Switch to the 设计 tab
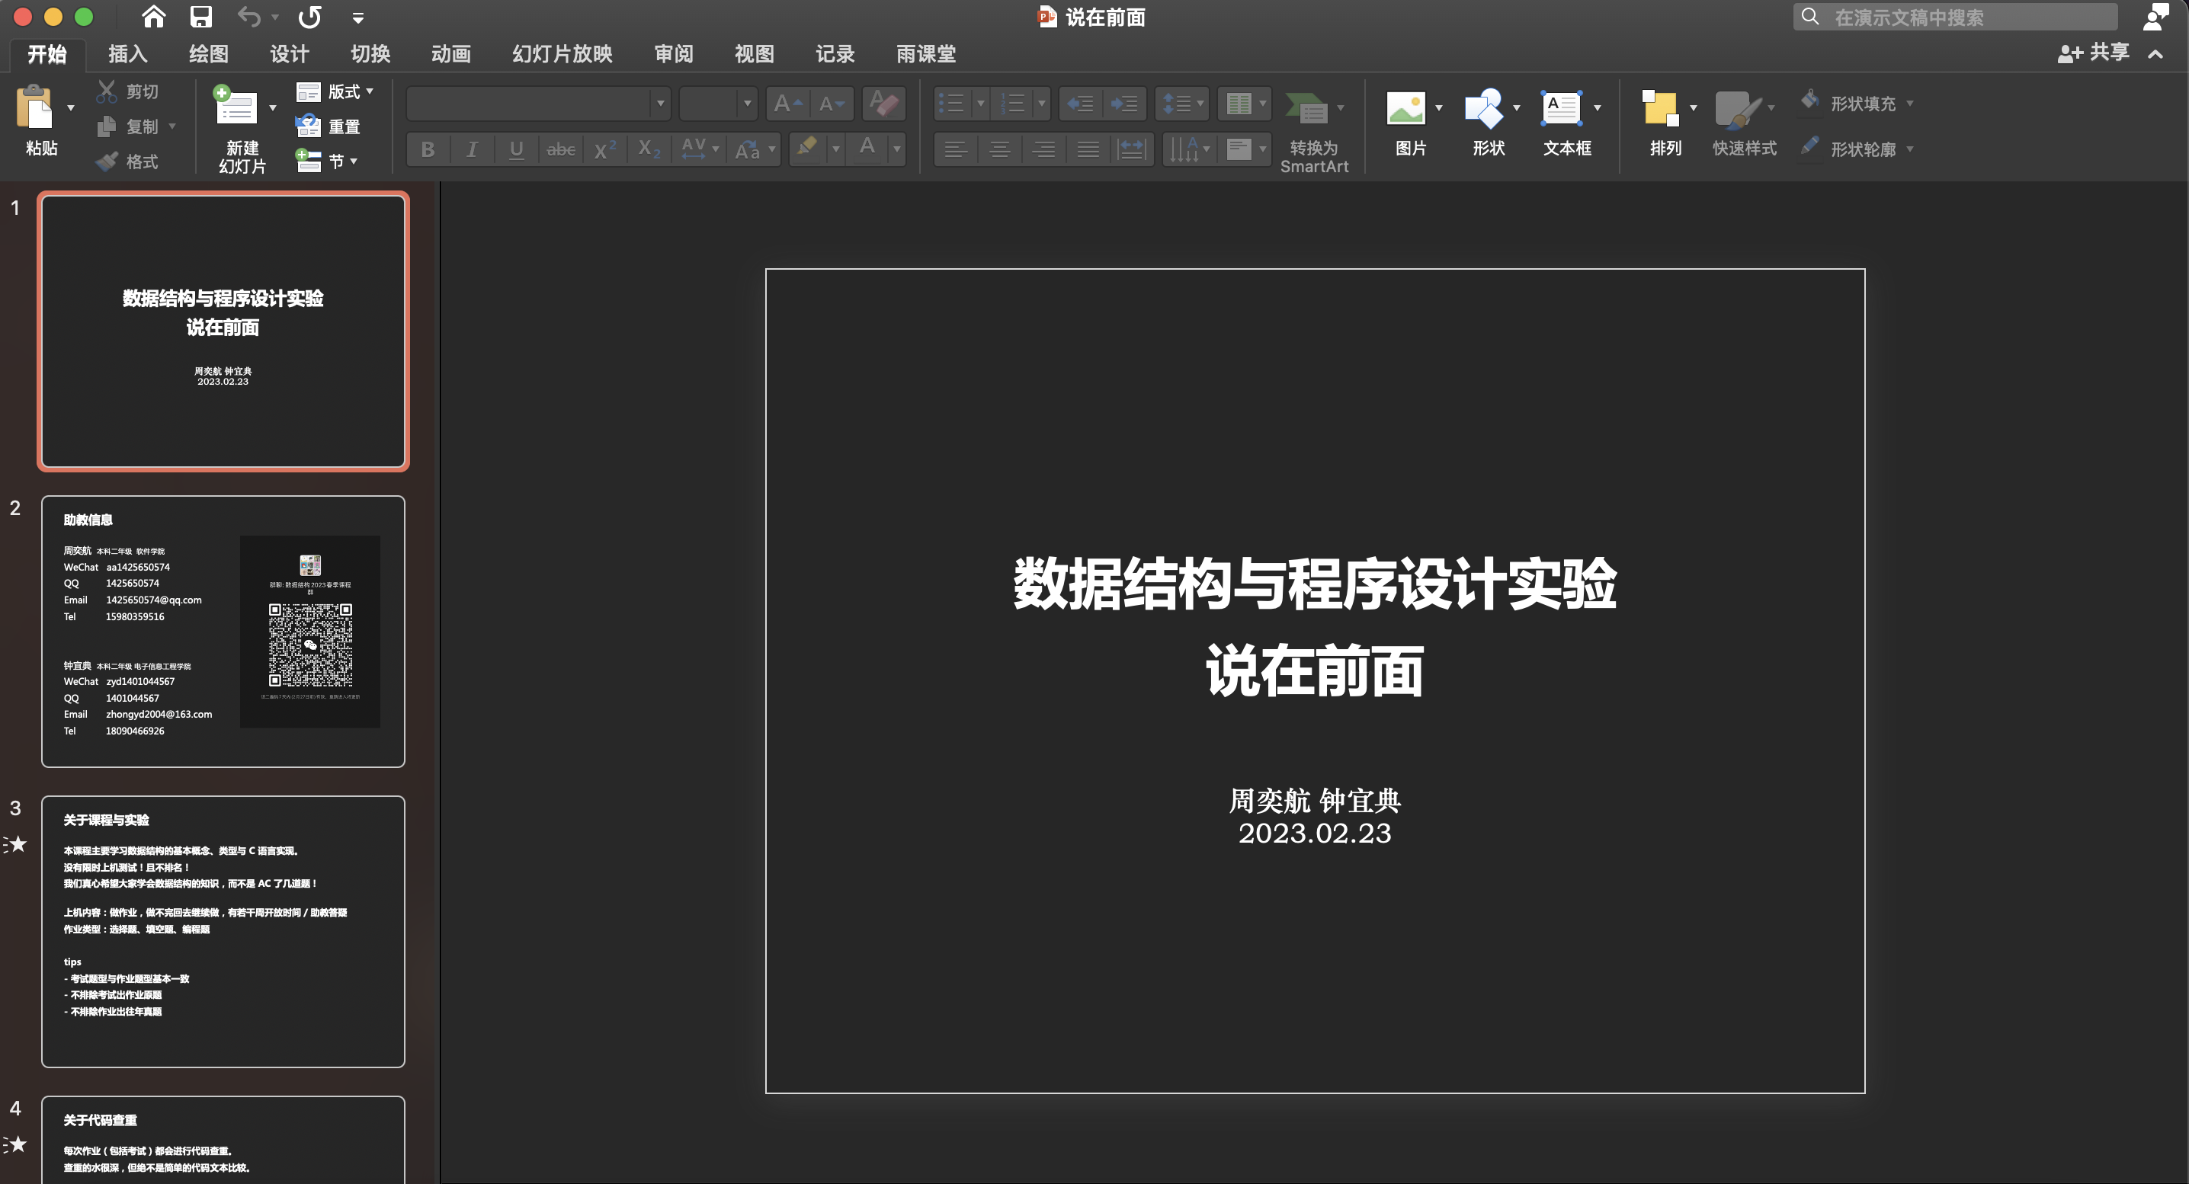 coord(289,54)
